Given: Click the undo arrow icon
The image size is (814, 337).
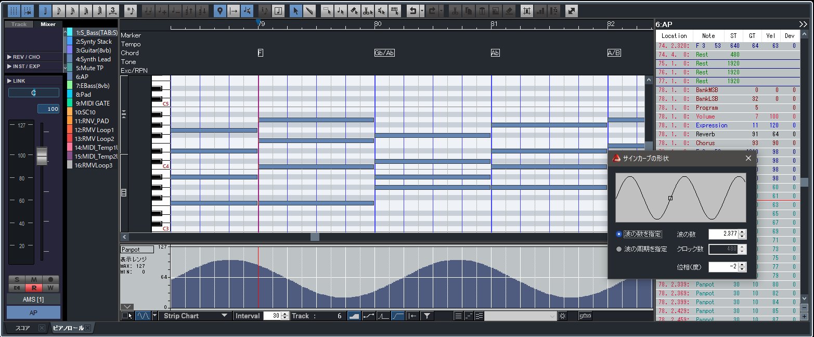Looking at the screenshot, I should tap(412, 10).
